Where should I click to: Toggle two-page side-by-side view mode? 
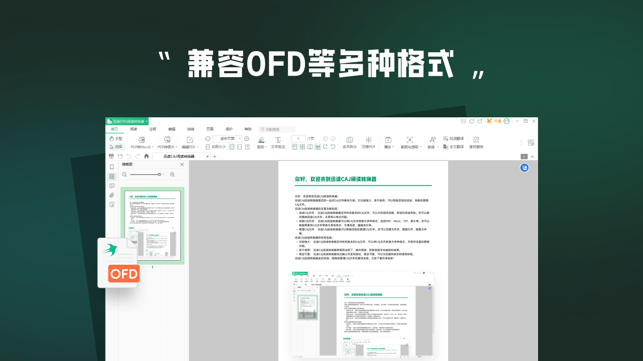[x=302, y=147]
